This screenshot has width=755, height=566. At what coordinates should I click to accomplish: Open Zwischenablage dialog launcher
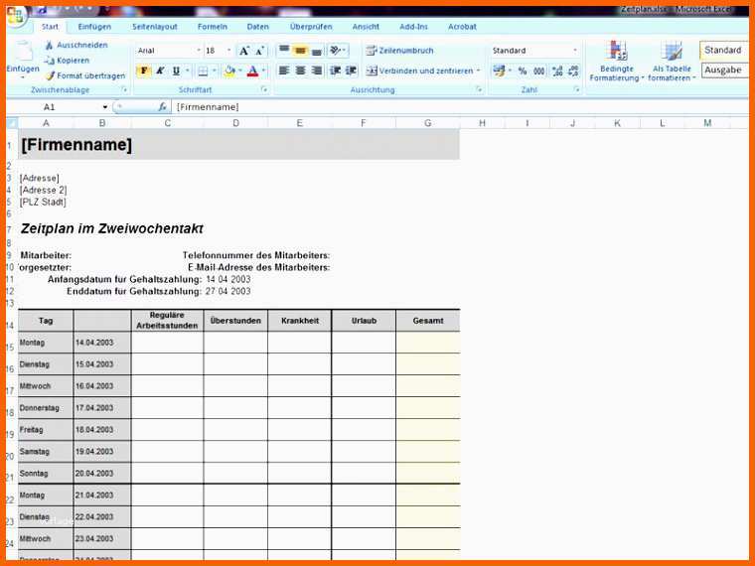pyautogui.click(x=124, y=90)
